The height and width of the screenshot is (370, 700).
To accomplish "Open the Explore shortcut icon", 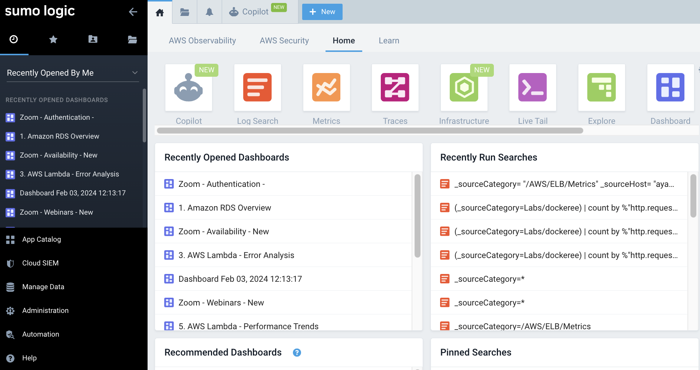I will pos(602,87).
